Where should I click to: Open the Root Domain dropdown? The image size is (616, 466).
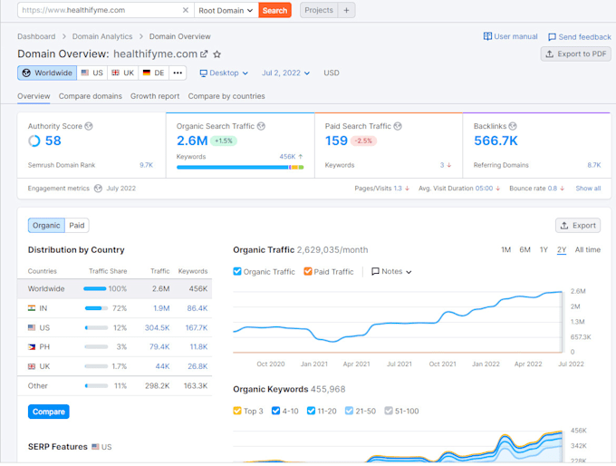226,10
